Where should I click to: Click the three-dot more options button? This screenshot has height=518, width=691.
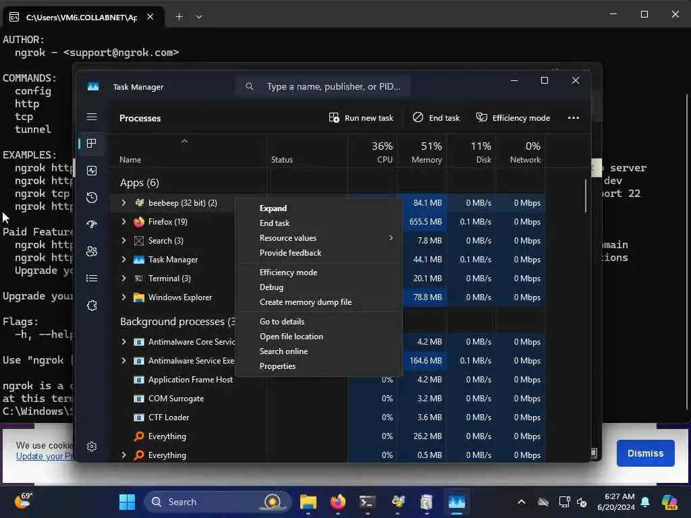(574, 117)
